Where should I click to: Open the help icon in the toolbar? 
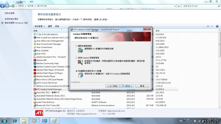[217, 26]
